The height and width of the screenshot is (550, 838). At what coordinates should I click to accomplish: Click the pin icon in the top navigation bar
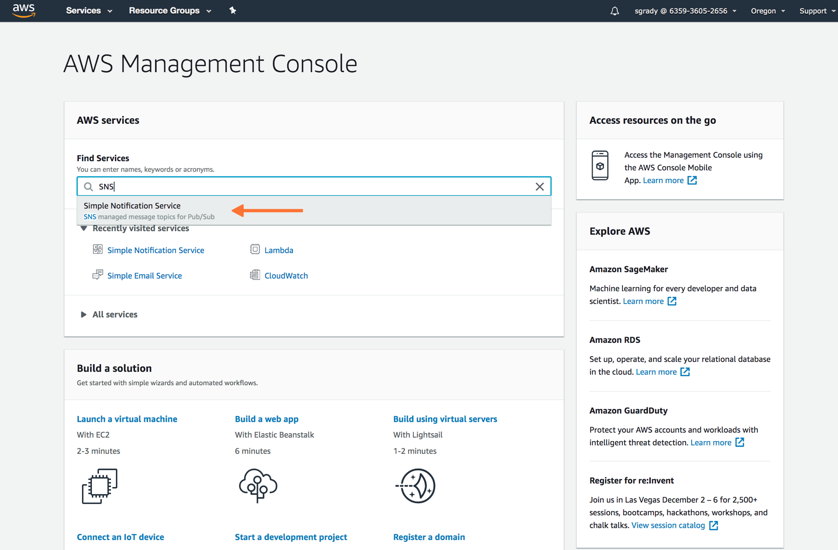click(233, 10)
